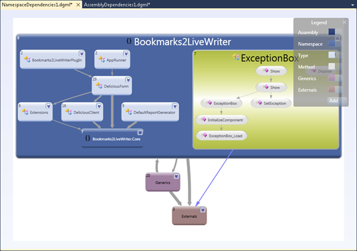357x251 pixels.
Task: Click the DeliciousForm class icon
Action: click(99, 86)
